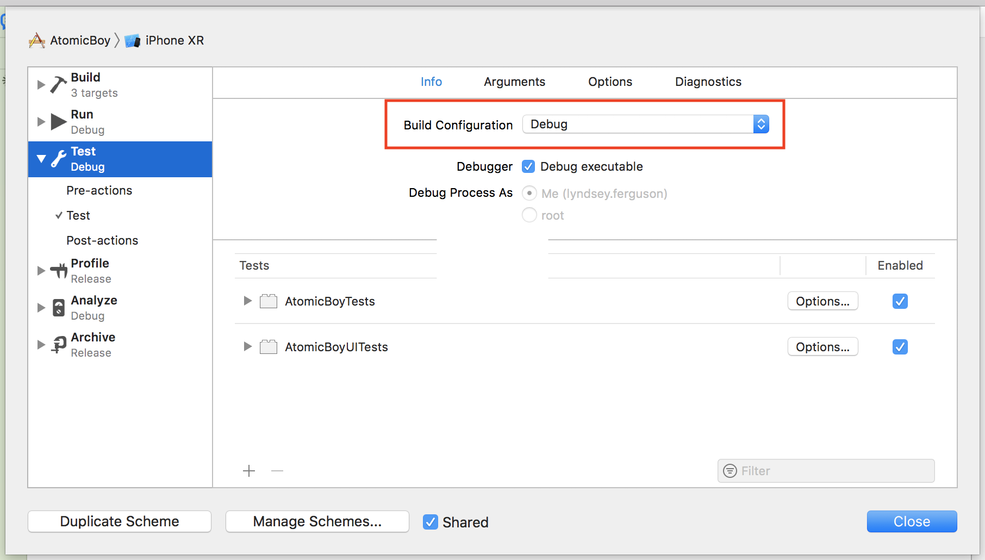This screenshot has width=985, height=560.
Task: Select the checked Test sub-item
Action: click(78, 215)
